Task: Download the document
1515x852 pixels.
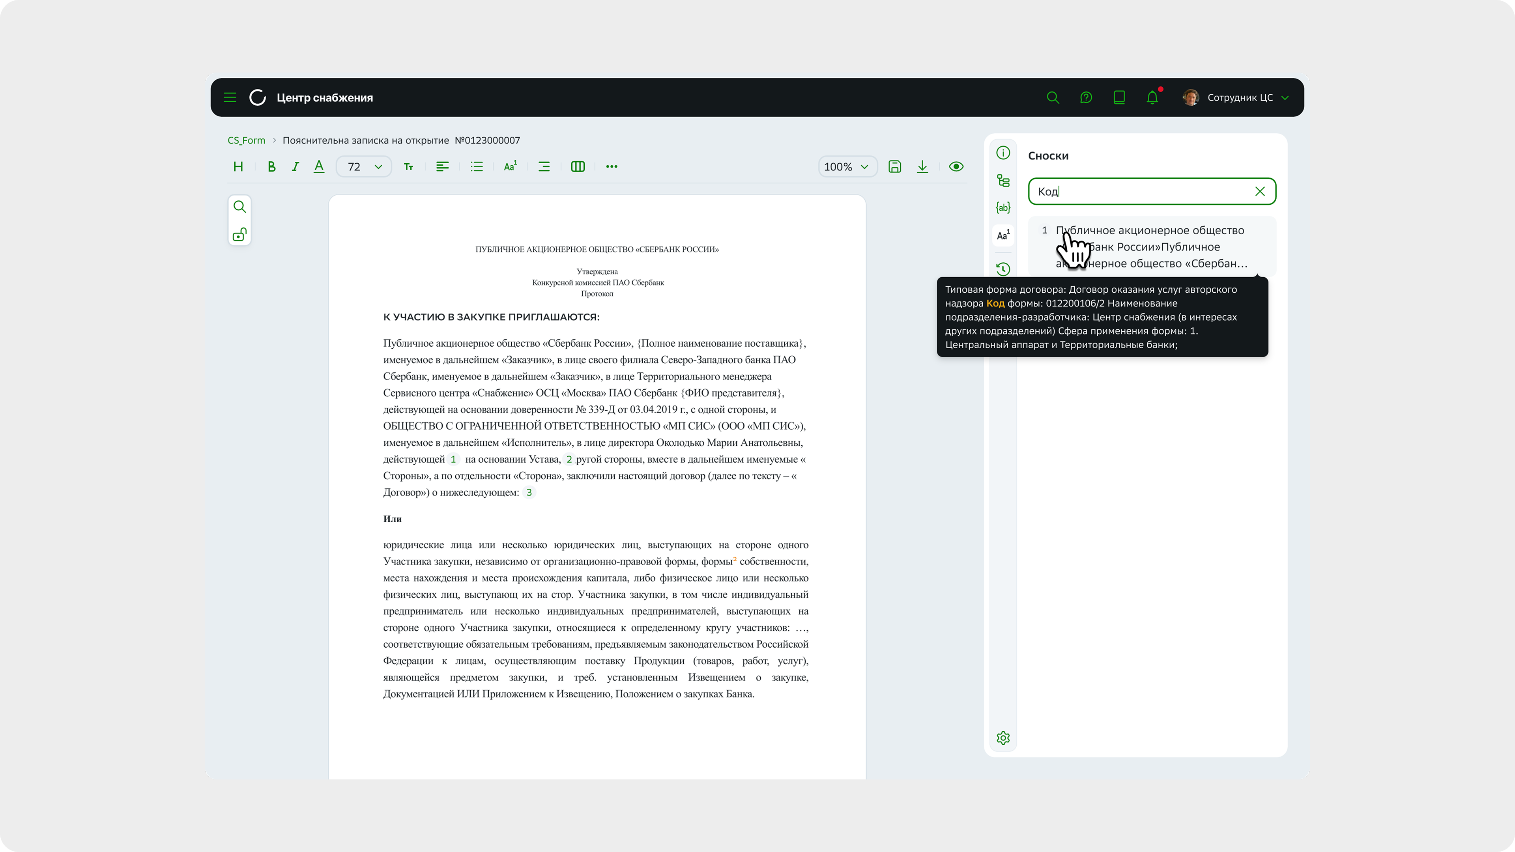Action: click(x=922, y=166)
